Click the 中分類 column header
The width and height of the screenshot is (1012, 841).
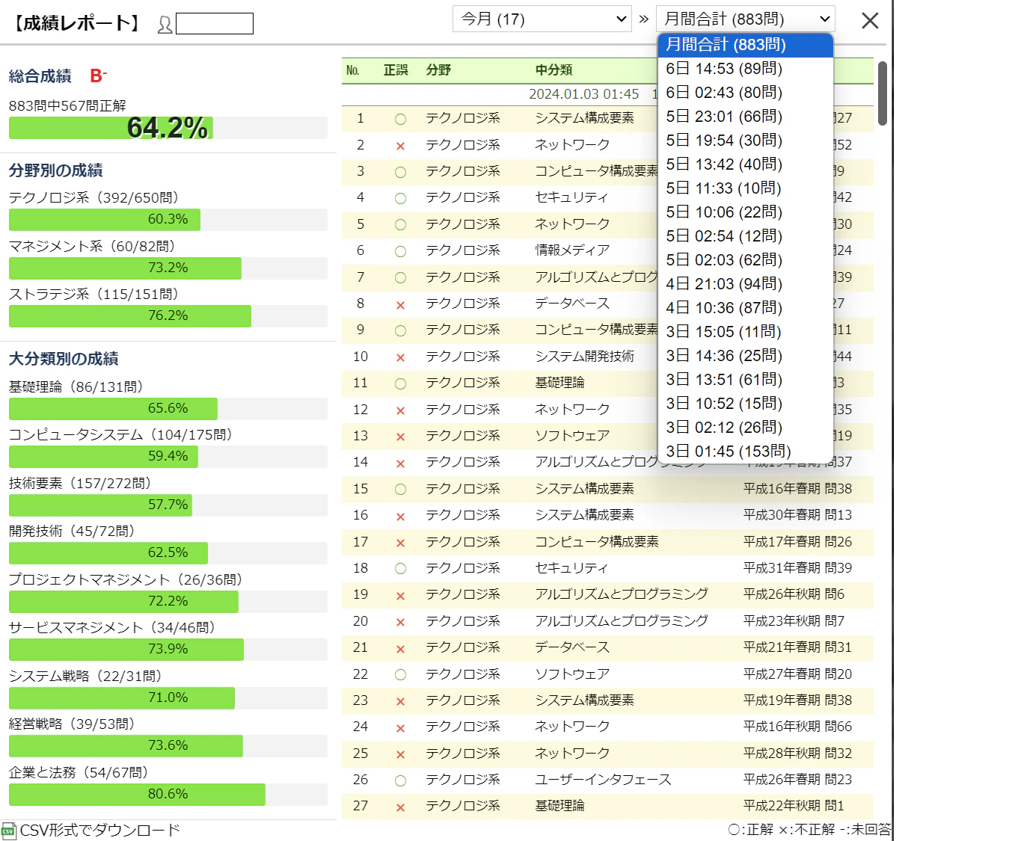(553, 70)
